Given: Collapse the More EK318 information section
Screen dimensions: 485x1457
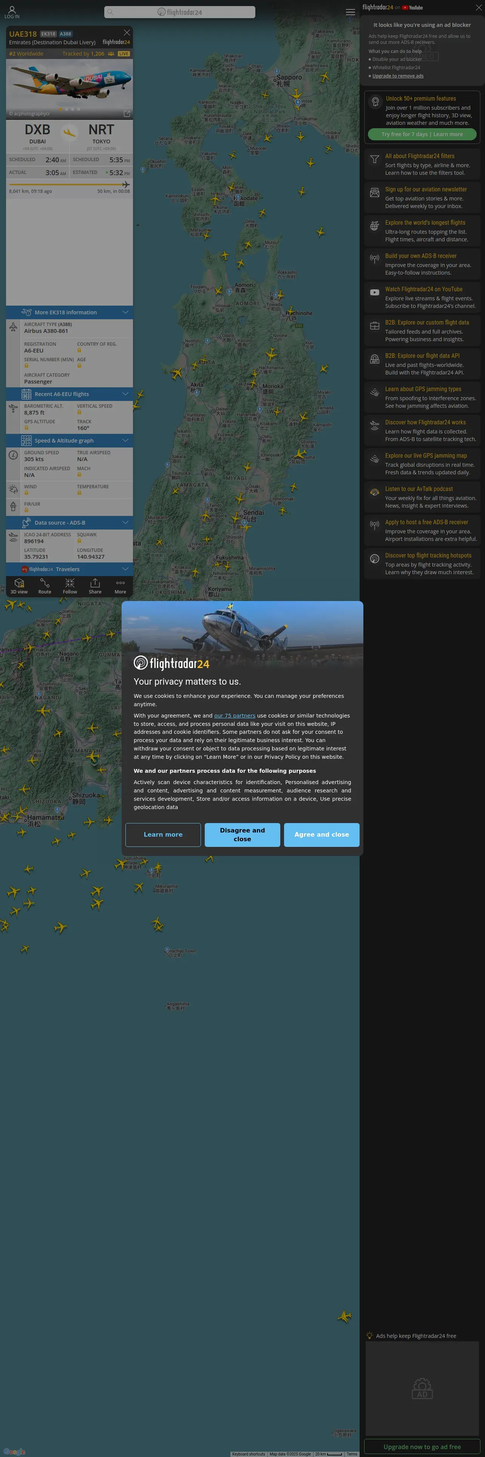Looking at the screenshot, I should click(x=70, y=312).
